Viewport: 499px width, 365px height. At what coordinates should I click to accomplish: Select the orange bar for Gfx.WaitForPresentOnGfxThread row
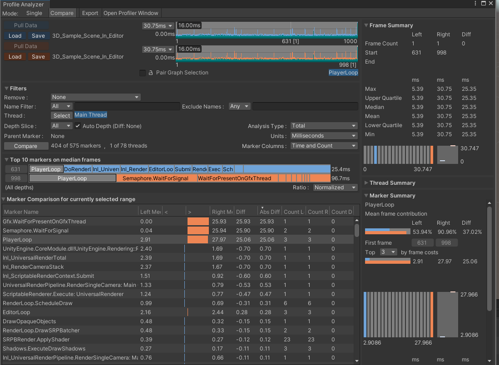[198, 222]
